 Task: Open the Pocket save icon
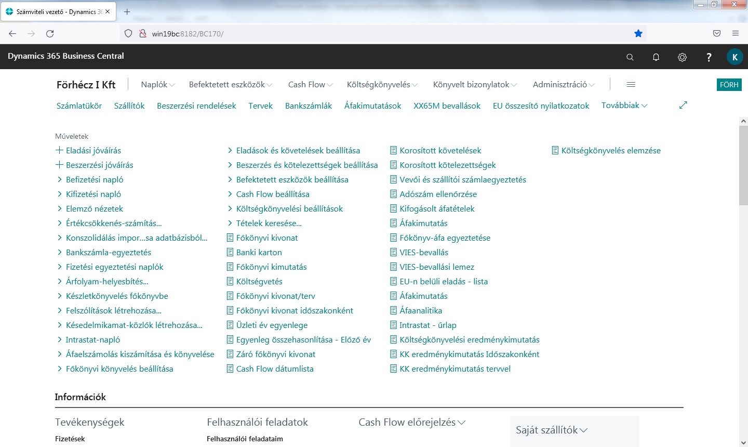[717, 34]
